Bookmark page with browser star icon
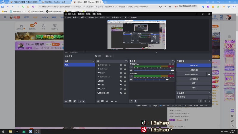Image resolution: width=238 pixels, height=134 pixels. (x=170, y=7)
